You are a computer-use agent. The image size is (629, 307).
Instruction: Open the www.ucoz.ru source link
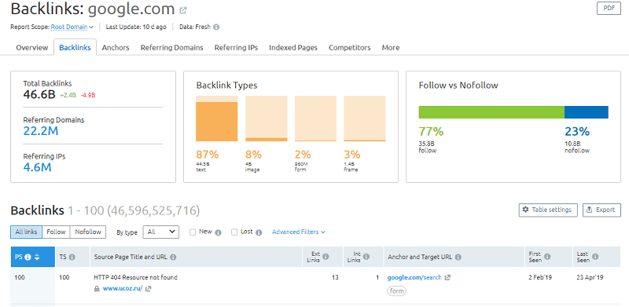coord(123,289)
